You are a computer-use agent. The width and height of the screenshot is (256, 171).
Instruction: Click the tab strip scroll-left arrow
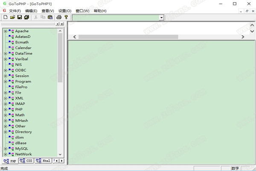tap(57, 161)
